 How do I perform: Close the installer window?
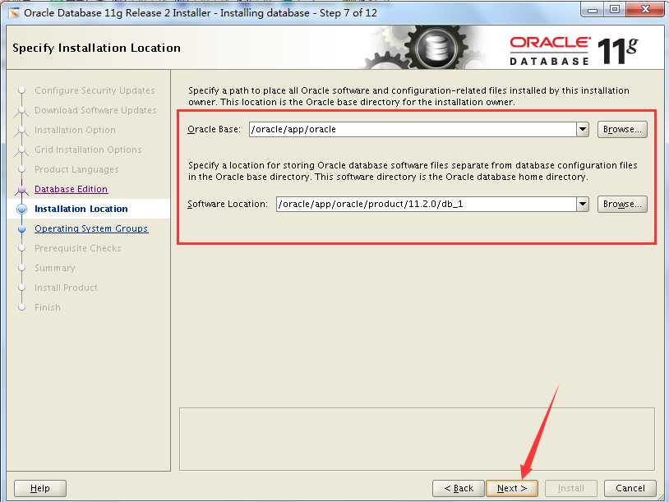click(x=645, y=9)
